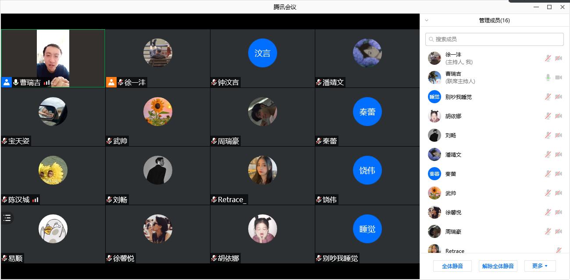Click the 解除全体静音 button
The image size is (570, 280).
[498, 266]
